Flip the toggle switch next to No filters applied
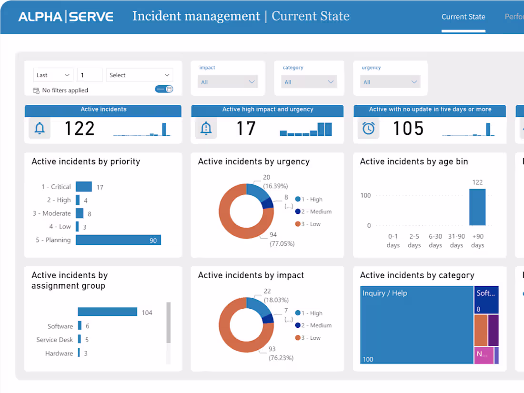 tap(164, 89)
